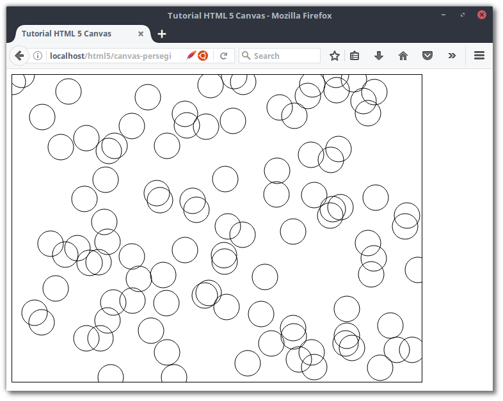Show site information for localhost

point(38,56)
